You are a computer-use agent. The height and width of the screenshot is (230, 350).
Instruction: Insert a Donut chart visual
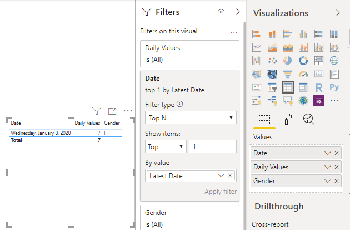pyautogui.click(x=303, y=60)
